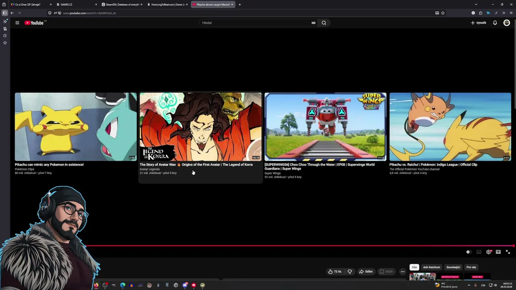Show more toolbar items chevron
The width and height of the screenshot is (516, 290).
504,13
